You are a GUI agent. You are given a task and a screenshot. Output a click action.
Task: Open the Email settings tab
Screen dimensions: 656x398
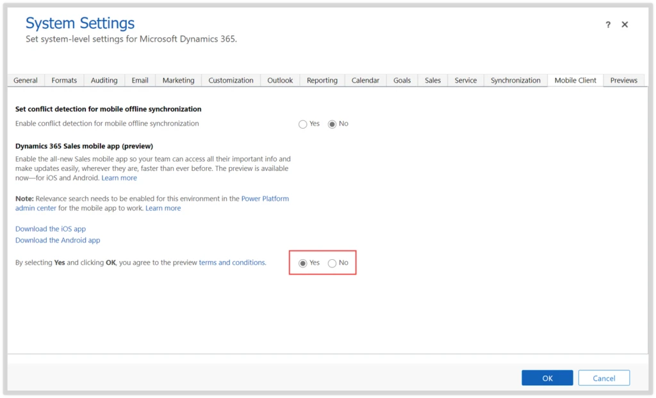click(x=140, y=80)
